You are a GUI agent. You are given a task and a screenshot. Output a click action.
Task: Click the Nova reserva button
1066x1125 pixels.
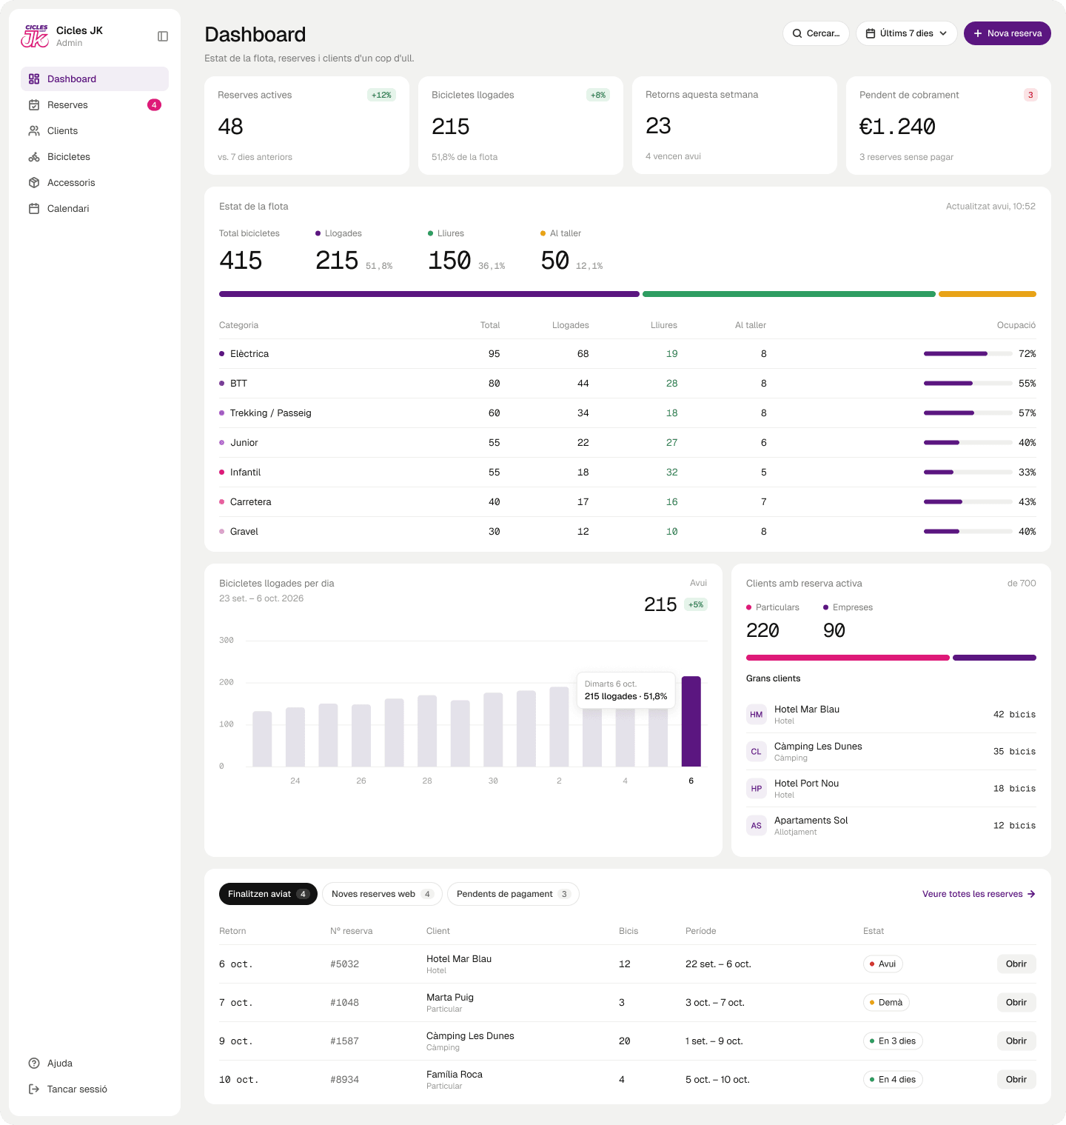(1008, 33)
